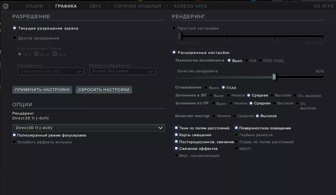Enable Верт. синхронизация checkbox
336x195 pixels.
tap(176, 155)
